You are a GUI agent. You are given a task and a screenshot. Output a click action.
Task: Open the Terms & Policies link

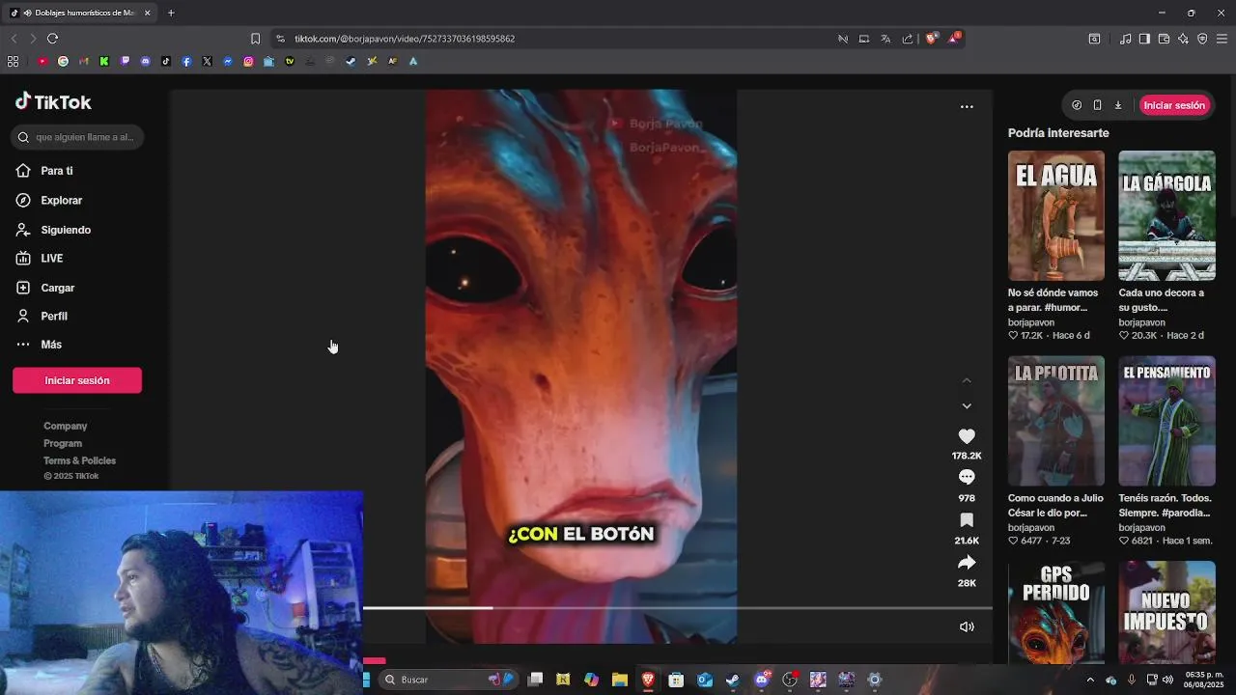click(x=79, y=460)
